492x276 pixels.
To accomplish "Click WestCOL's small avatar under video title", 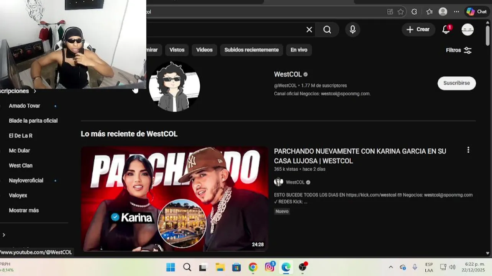I will coord(279,182).
